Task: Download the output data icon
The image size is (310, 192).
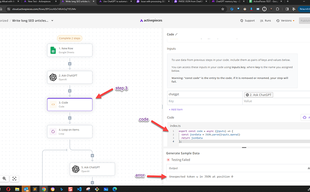Action: 309,168
